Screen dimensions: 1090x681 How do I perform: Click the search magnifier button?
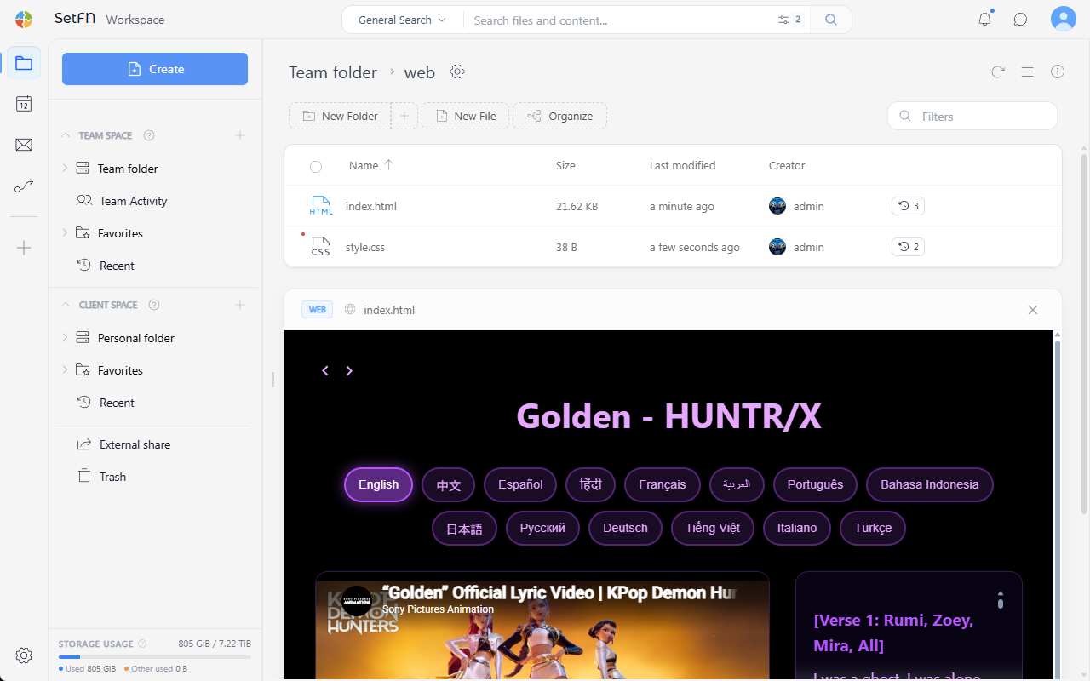tap(831, 20)
